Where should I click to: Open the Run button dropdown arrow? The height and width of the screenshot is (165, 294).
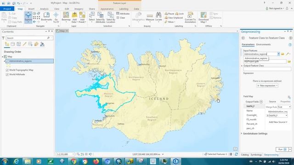click(290, 149)
